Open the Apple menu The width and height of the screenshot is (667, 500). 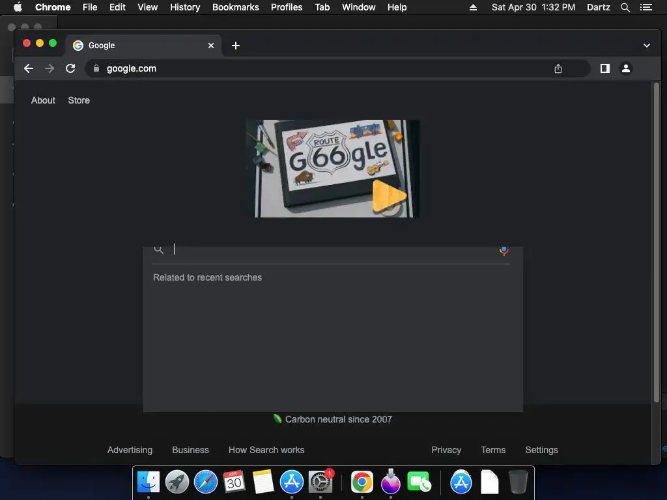18,7
